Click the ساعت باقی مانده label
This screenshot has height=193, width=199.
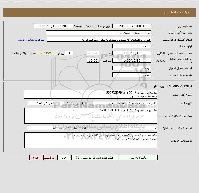[x=24, y=53]
